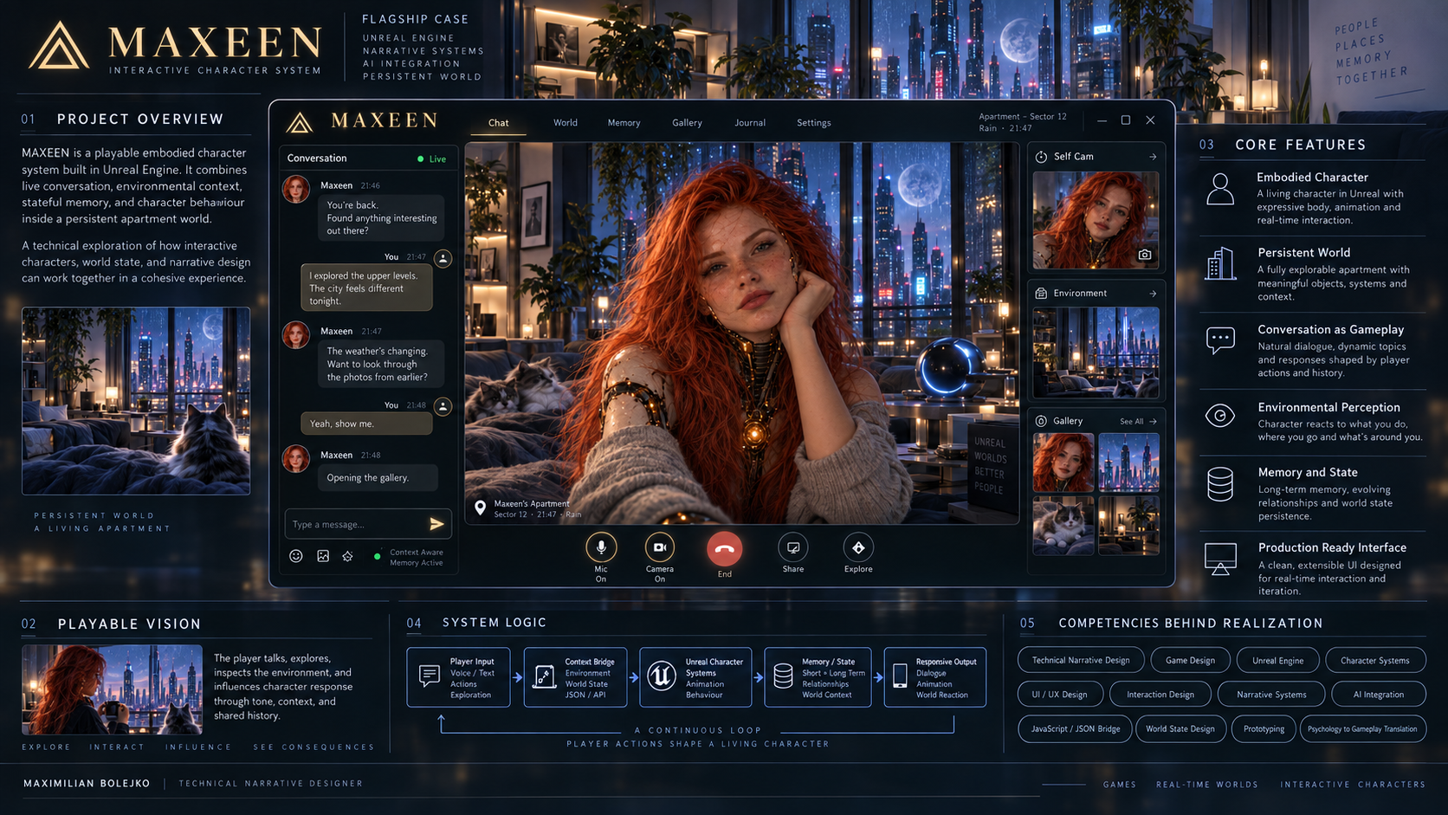Click the Production Ready Interface monitor icon
Viewport: 1448px width, 815px height.
click(1220, 559)
